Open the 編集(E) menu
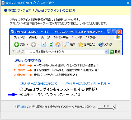Image resolution: width=132 pixels, height=120 pixels. tap(33, 37)
